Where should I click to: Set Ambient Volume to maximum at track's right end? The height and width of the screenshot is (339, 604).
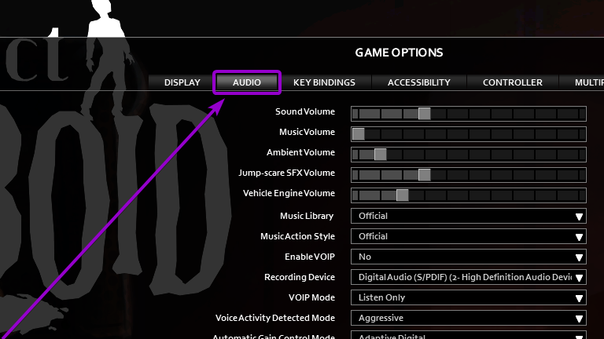(581, 154)
